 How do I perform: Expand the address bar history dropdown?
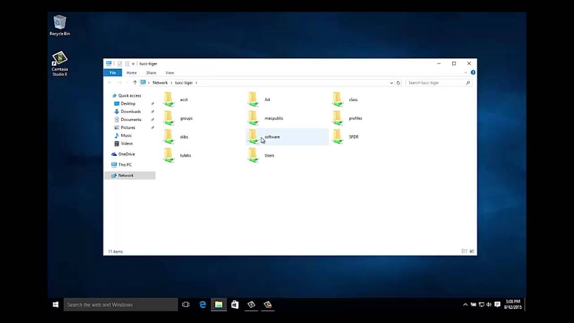pos(391,83)
